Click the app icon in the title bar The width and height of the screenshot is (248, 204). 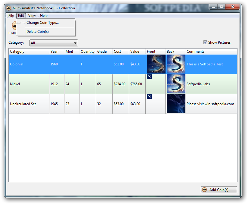pyautogui.click(x=9, y=8)
